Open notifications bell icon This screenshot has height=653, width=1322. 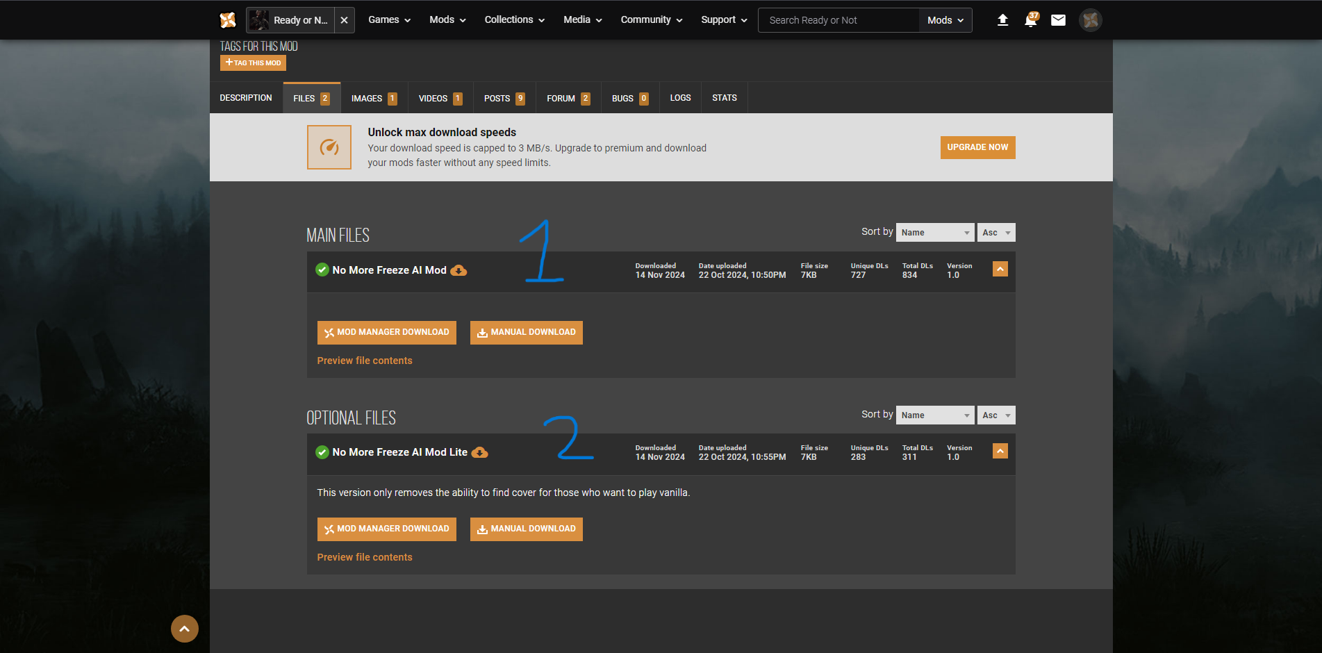pyautogui.click(x=1031, y=20)
